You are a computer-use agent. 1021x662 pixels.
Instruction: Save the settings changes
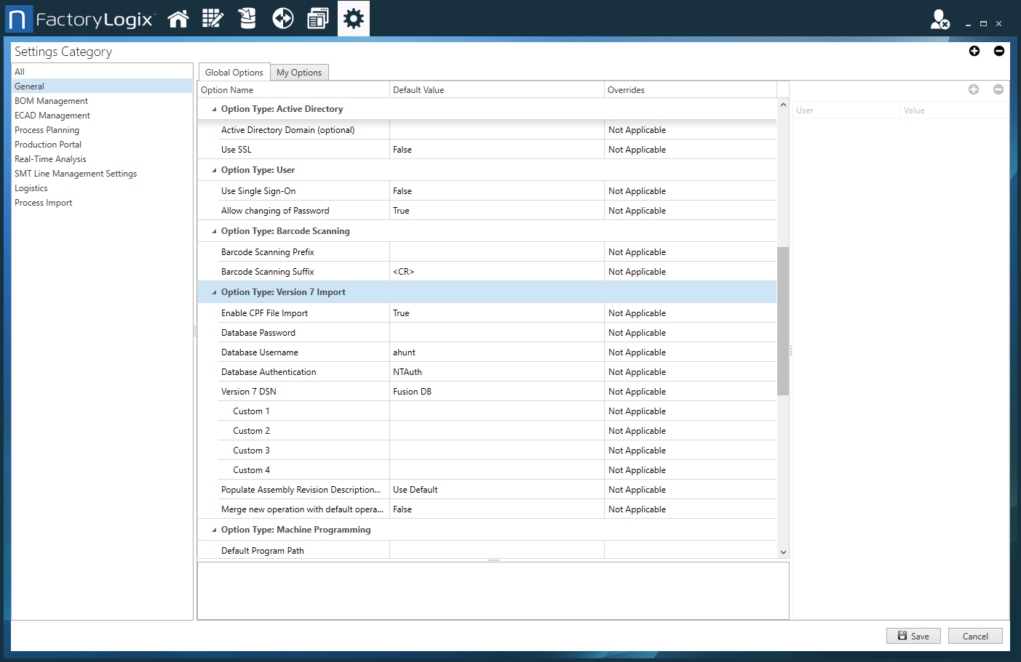click(913, 636)
